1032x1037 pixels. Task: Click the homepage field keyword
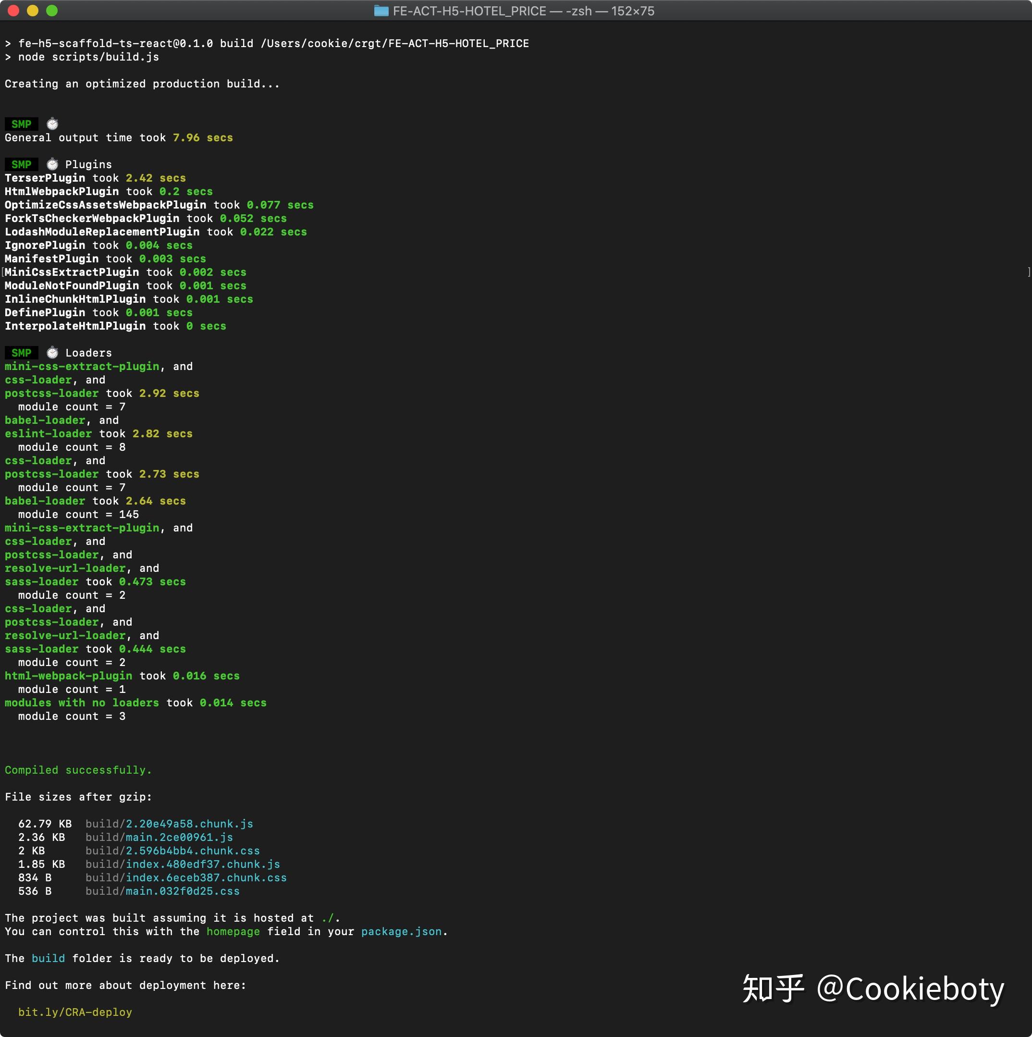[x=233, y=931]
